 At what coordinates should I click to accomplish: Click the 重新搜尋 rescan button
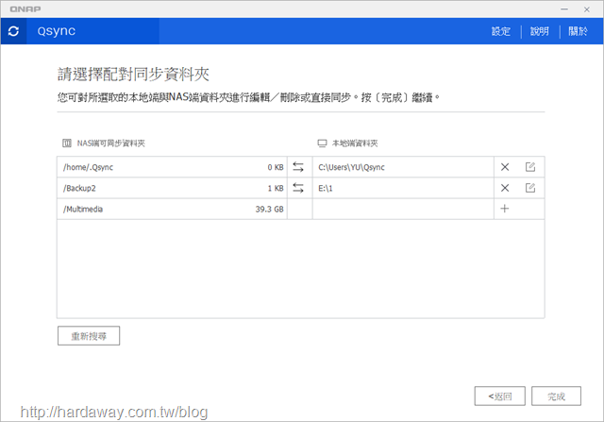click(x=89, y=336)
